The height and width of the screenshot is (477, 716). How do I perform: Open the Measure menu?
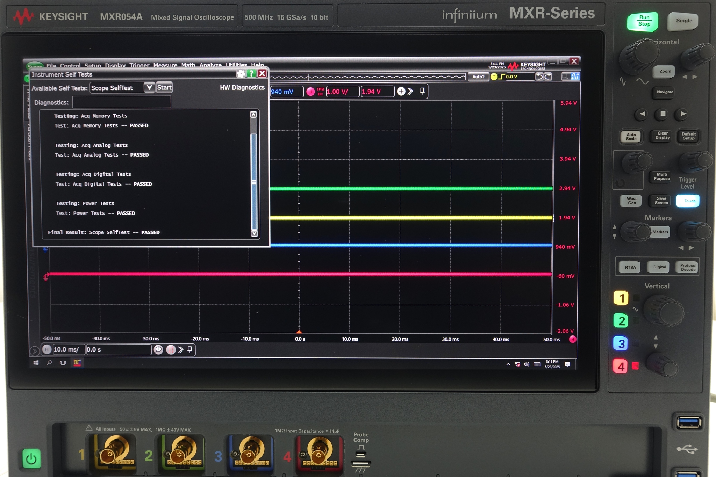coord(165,65)
